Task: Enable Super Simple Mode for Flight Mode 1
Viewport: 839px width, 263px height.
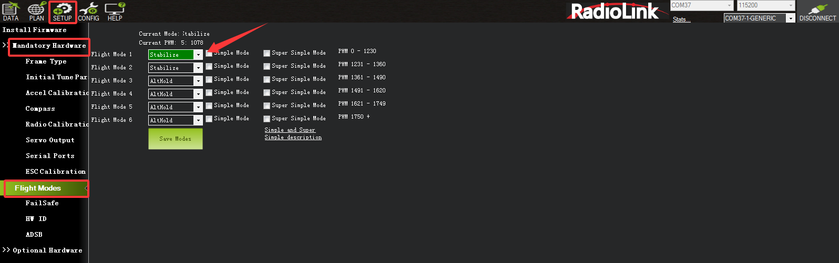Action: (x=267, y=54)
